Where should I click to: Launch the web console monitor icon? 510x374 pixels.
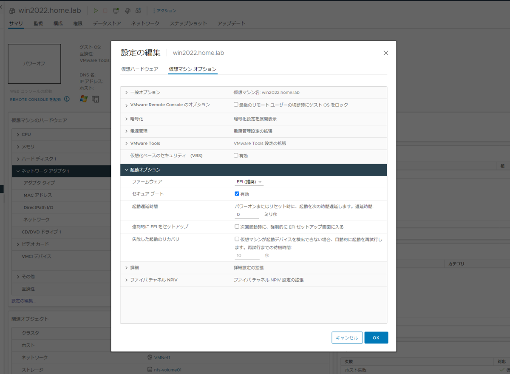coord(116,10)
